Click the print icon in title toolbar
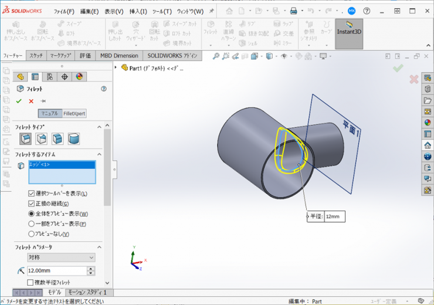434x305 pixels. pyautogui.click(x=294, y=11)
